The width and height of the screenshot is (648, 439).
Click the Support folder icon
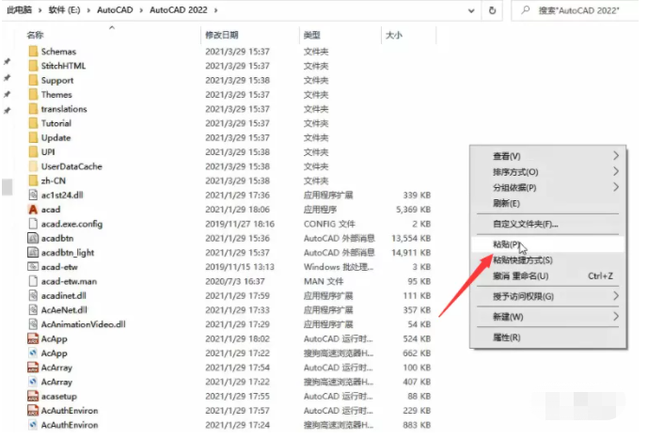click(x=33, y=81)
